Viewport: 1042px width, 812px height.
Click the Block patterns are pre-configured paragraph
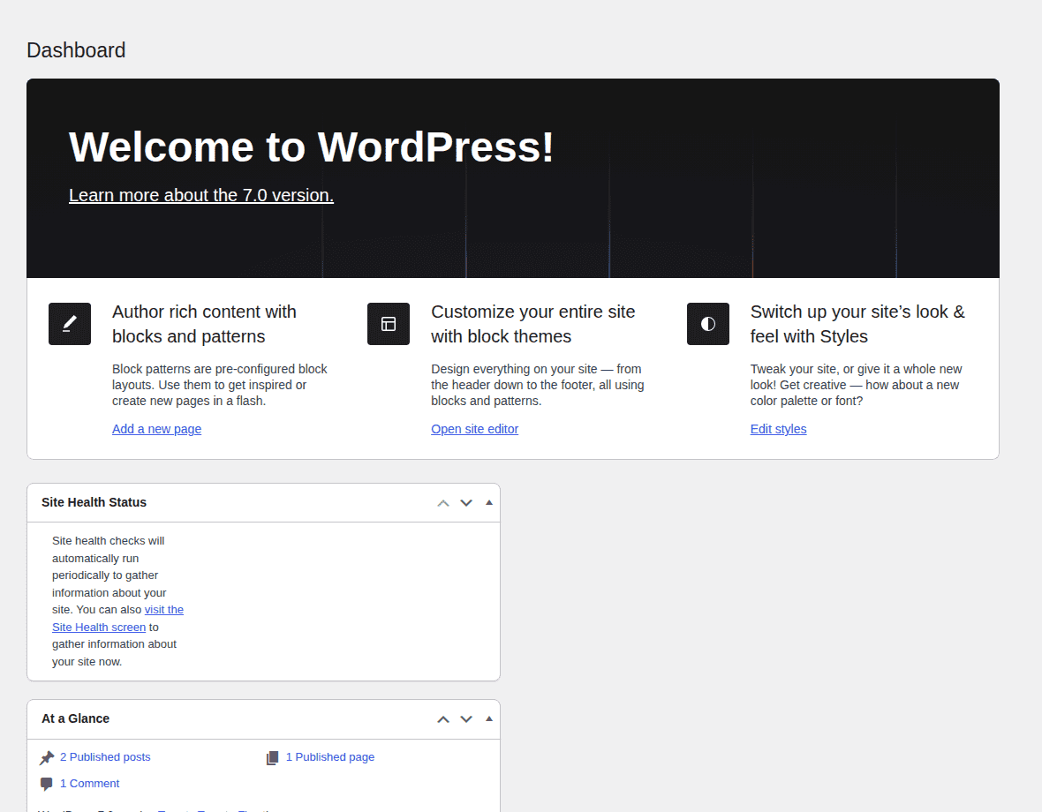click(220, 385)
